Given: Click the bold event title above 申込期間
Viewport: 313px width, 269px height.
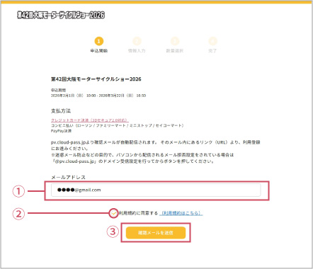Looking at the screenshot, I should click(96, 79).
